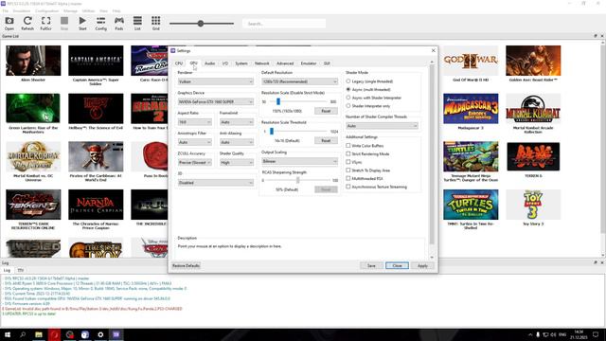This screenshot has height=341, width=606.
Task: Click the red app icon on the taskbar
Action: point(54,334)
